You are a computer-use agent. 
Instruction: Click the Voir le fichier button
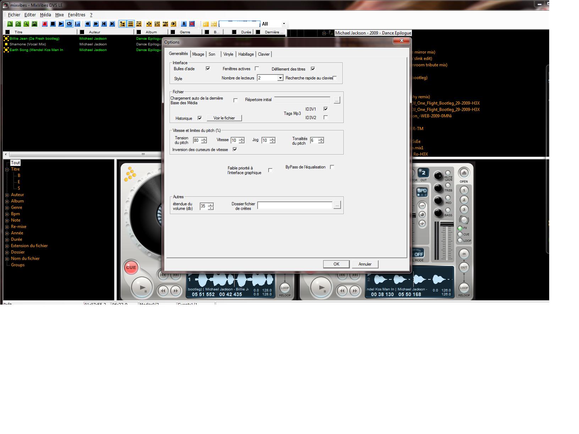[224, 118]
